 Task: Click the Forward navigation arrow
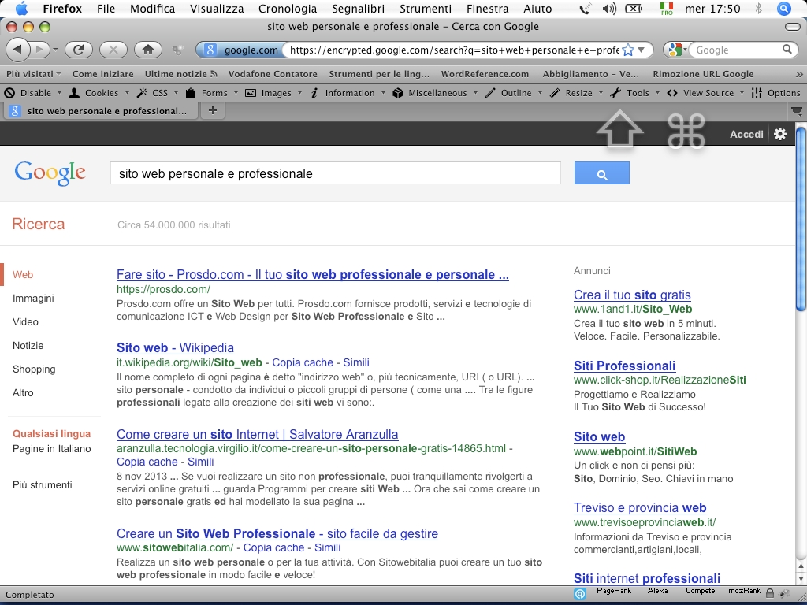pos(39,50)
